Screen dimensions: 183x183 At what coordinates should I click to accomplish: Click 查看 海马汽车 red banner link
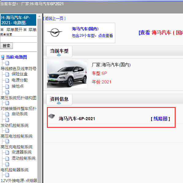click(x=161, y=32)
